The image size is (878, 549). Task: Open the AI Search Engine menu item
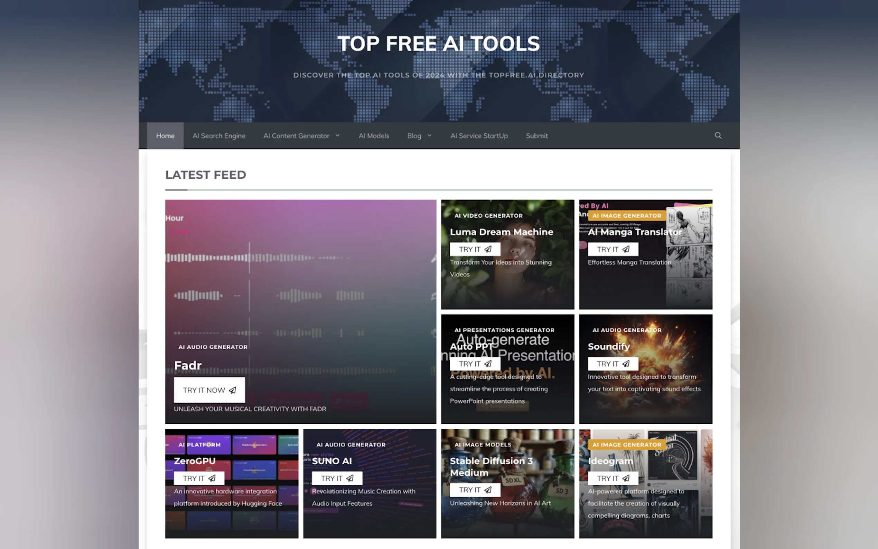[219, 136]
